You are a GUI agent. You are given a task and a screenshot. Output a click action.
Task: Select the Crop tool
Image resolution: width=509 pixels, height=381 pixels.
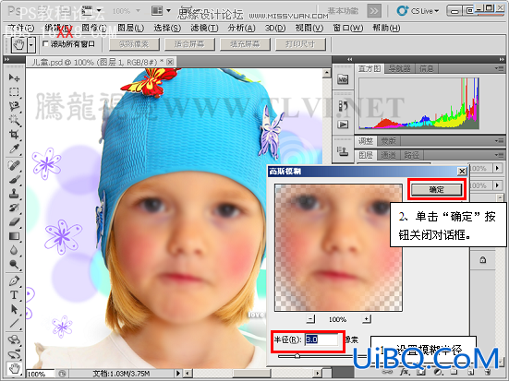click(x=14, y=135)
